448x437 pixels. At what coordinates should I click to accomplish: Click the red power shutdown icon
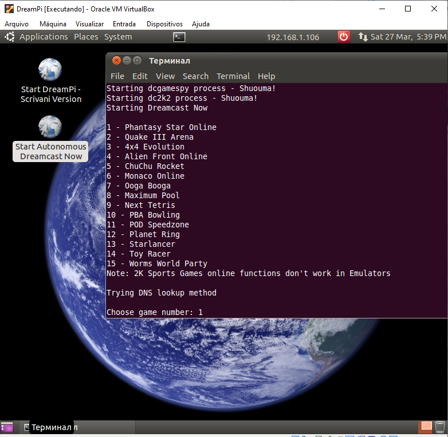343,37
